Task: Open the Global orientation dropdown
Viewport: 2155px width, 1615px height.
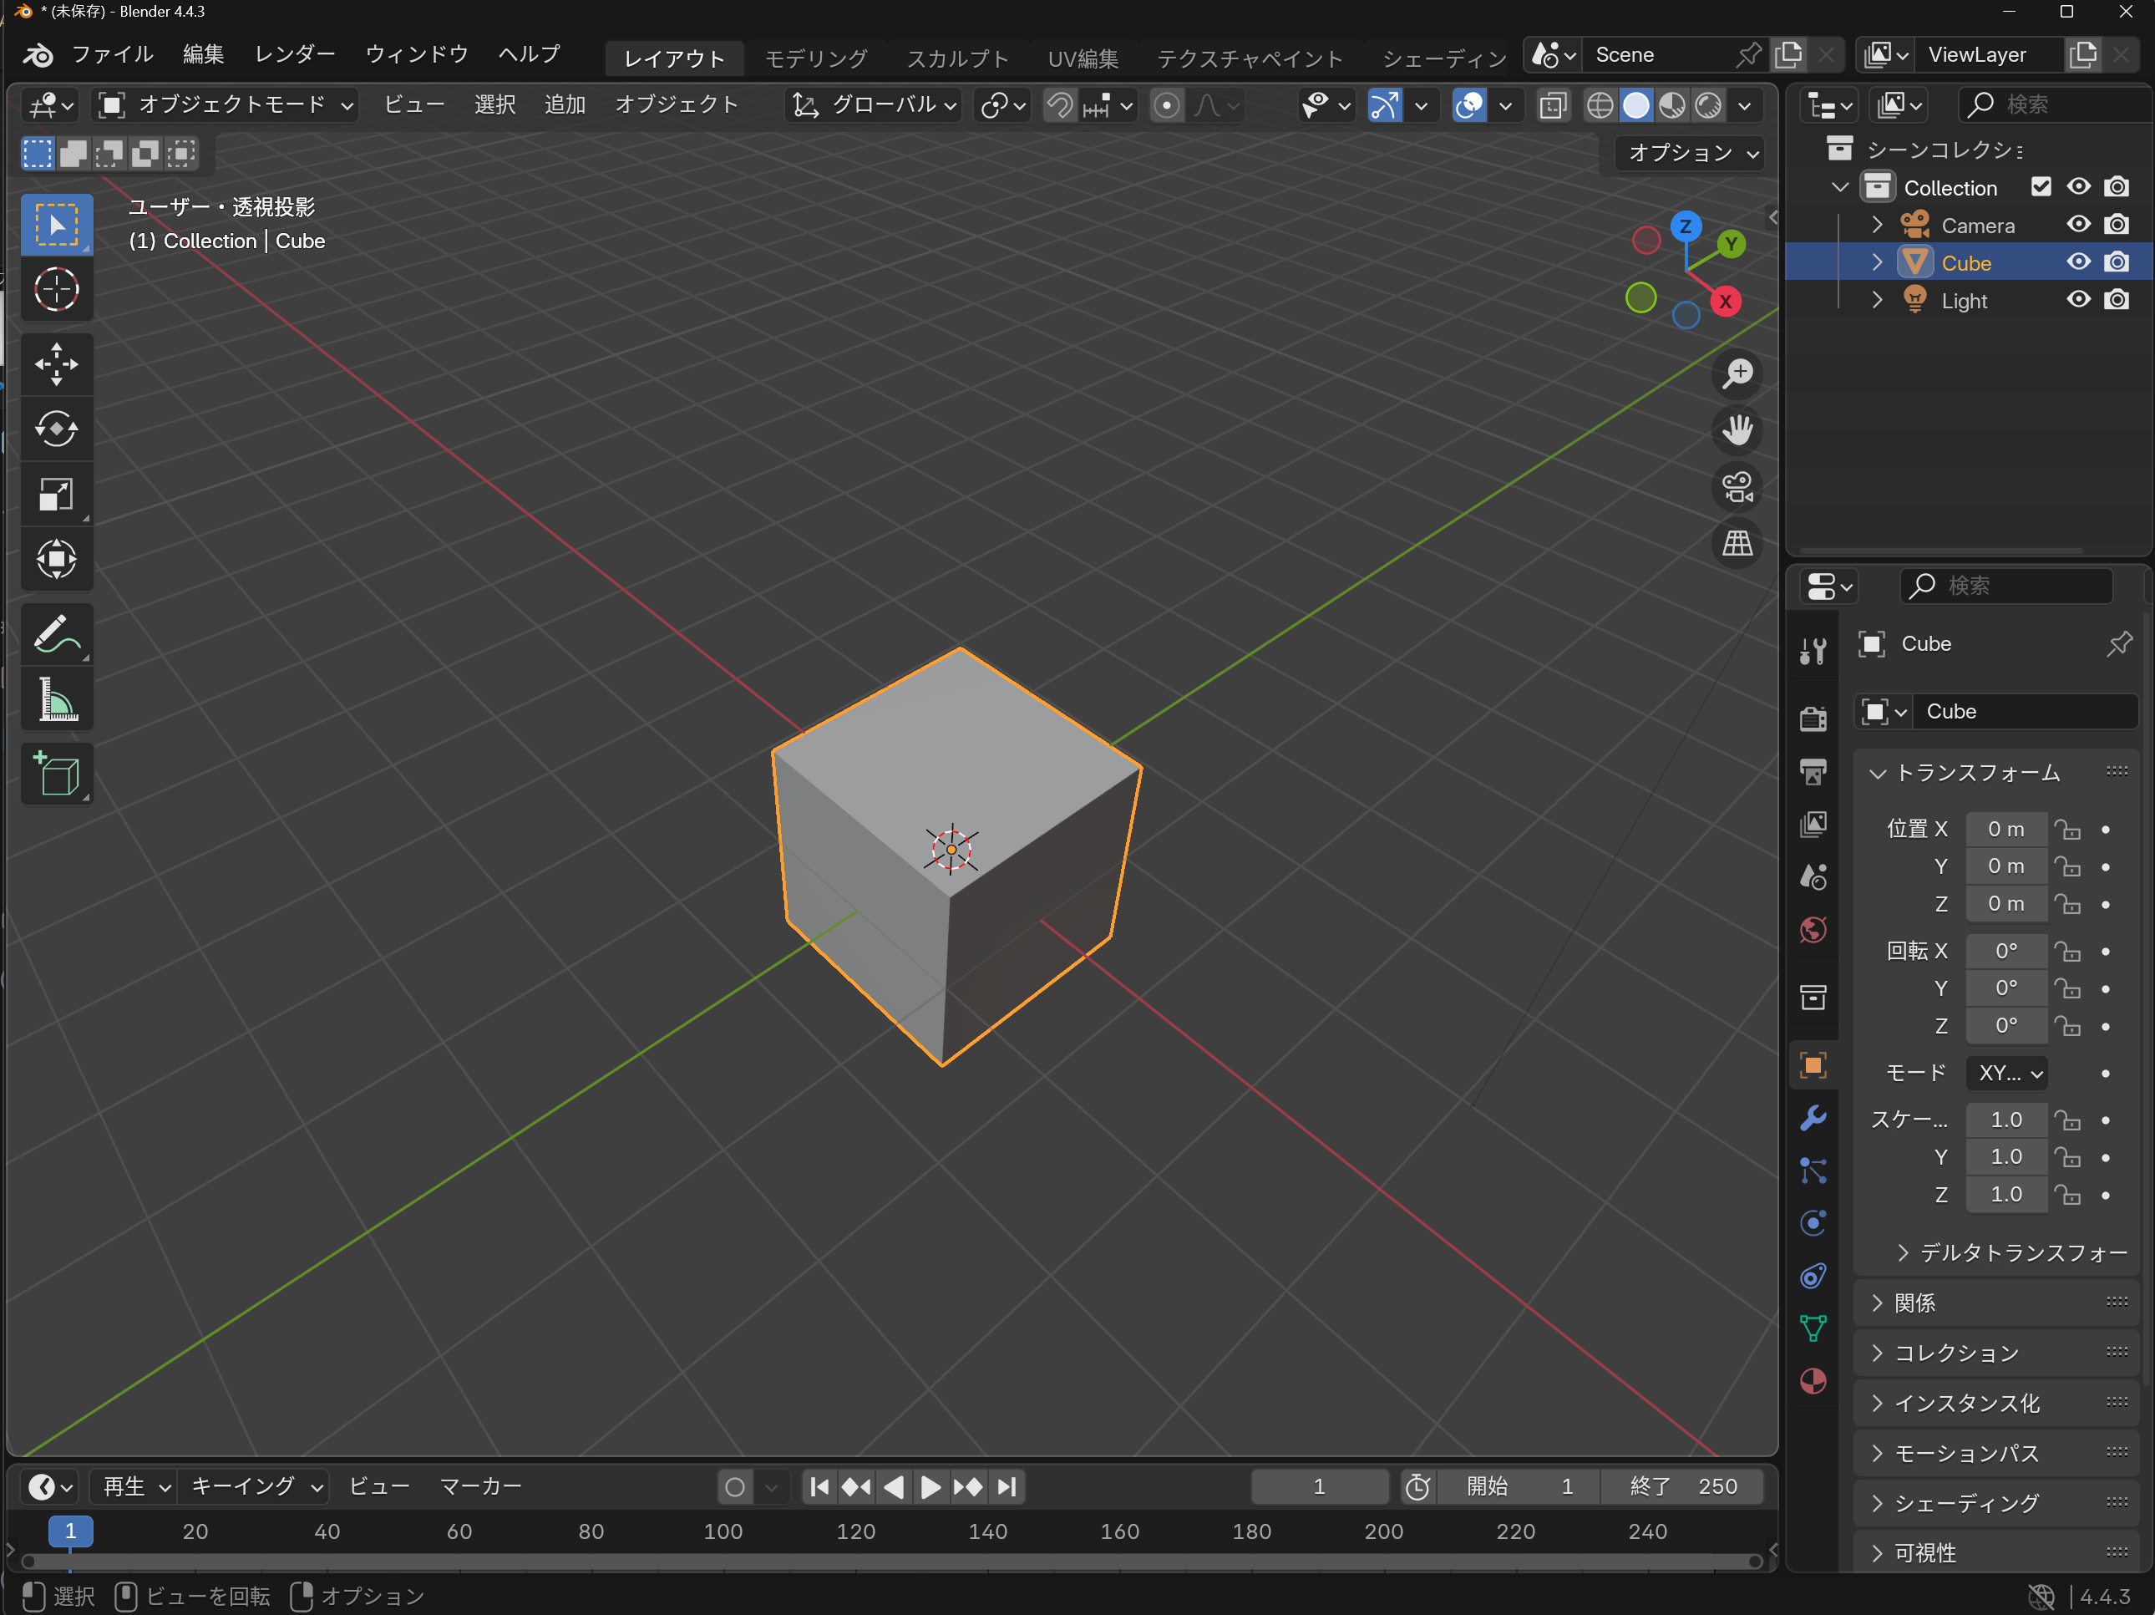Action: [x=873, y=105]
